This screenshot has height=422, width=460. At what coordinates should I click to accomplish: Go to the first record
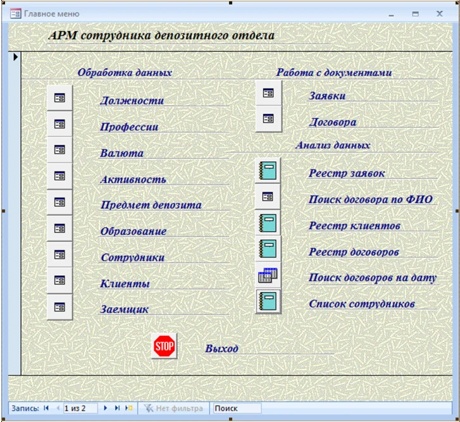[46, 408]
